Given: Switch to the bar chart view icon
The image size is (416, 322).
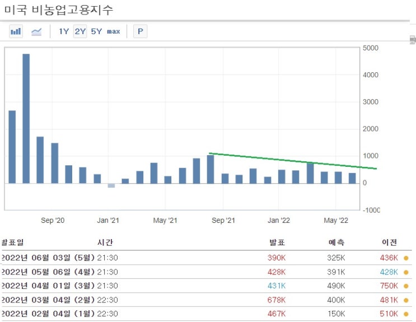Looking at the screenshot, I should coord(16,31).
